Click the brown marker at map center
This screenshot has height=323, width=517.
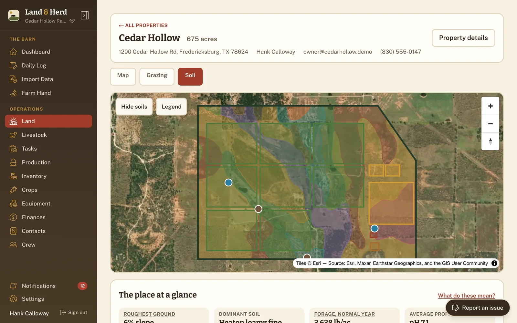point(258,209)
